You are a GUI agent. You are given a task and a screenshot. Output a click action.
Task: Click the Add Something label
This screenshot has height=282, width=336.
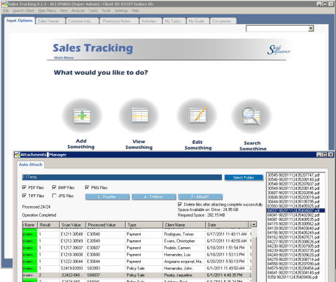[x=81, y=144]
